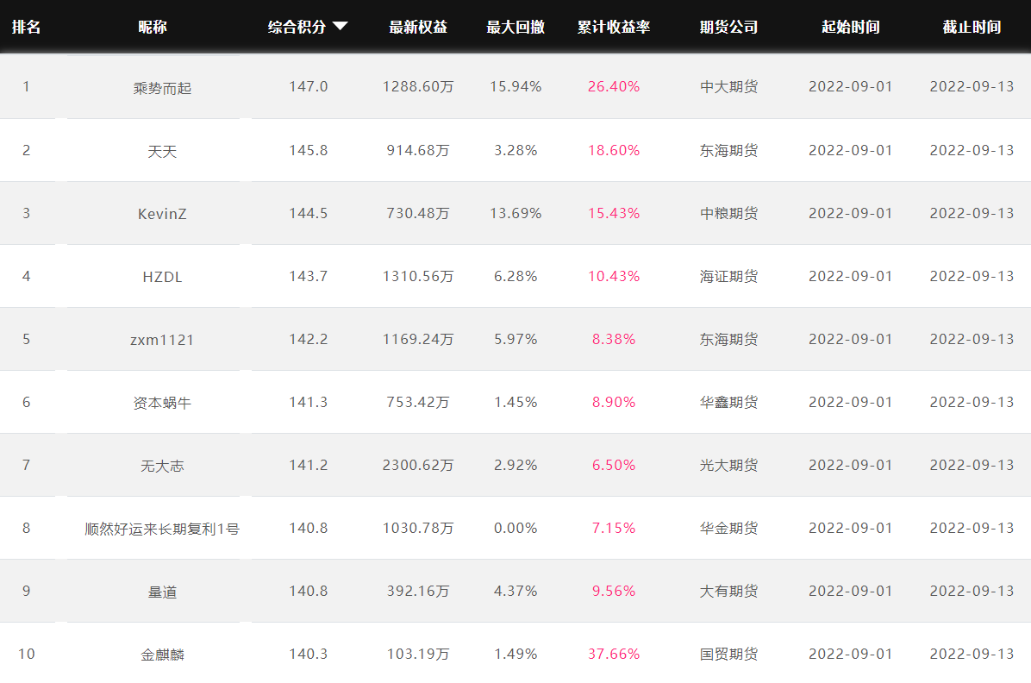This screenshot has width=1031, height=683.
Task: Click return rate 18.60%
Action: [614, 151]
